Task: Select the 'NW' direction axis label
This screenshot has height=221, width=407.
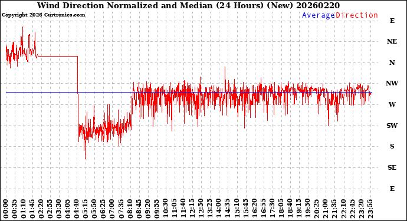Action: tap(392, 83)
